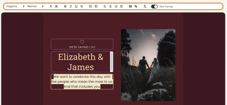Toggle underline formatting
Image resolution: width=227 pixels, height=105 pixels.
click(76, 6)
